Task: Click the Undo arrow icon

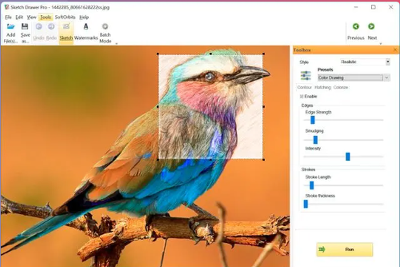Action: pyautogui.click(x=39, y=26)
